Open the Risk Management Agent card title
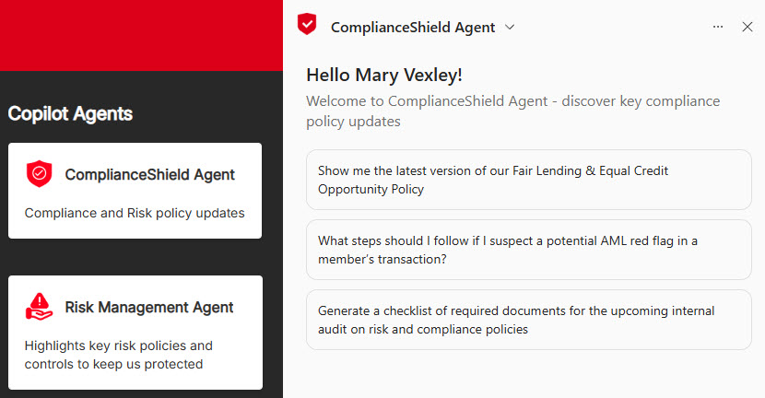Viewport: 765px width, 398px height. coord(149,307)
